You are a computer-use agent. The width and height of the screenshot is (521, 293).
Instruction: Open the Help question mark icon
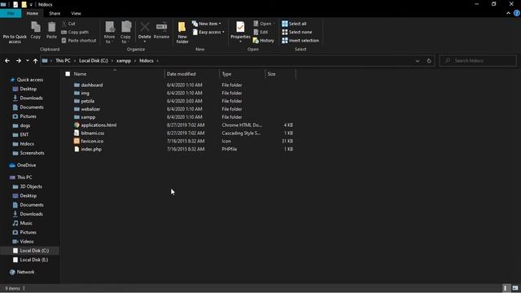click(x=517, y=13)
